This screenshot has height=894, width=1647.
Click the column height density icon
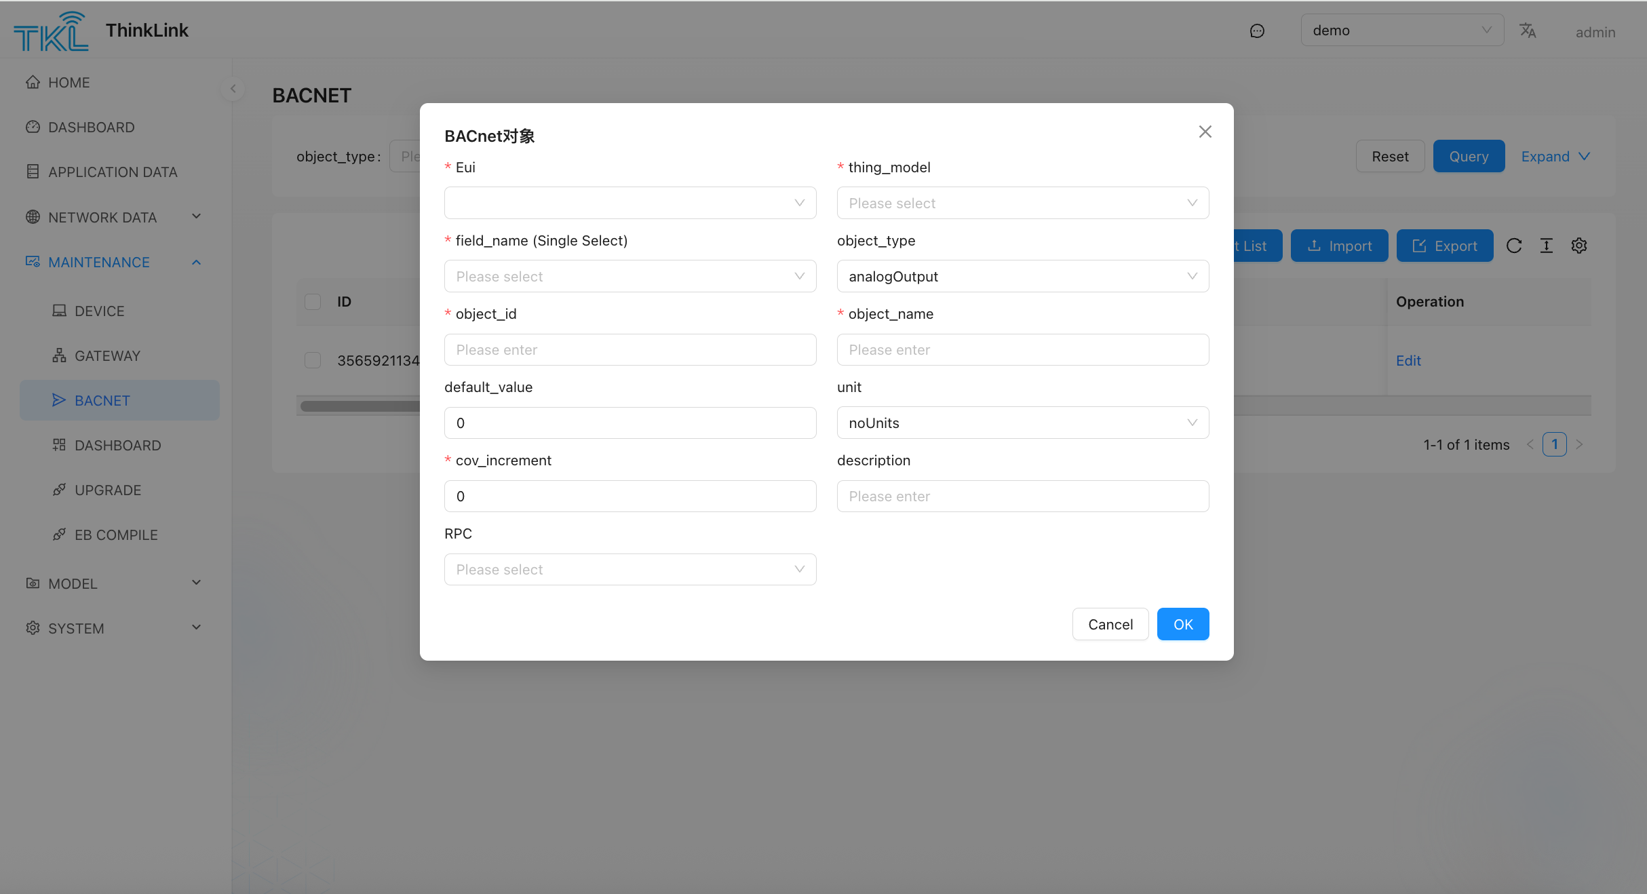(x=1547, y=246)
